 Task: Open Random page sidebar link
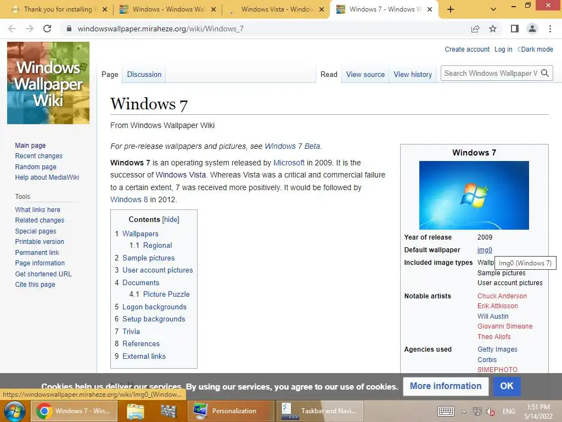[x=36, y=167]
